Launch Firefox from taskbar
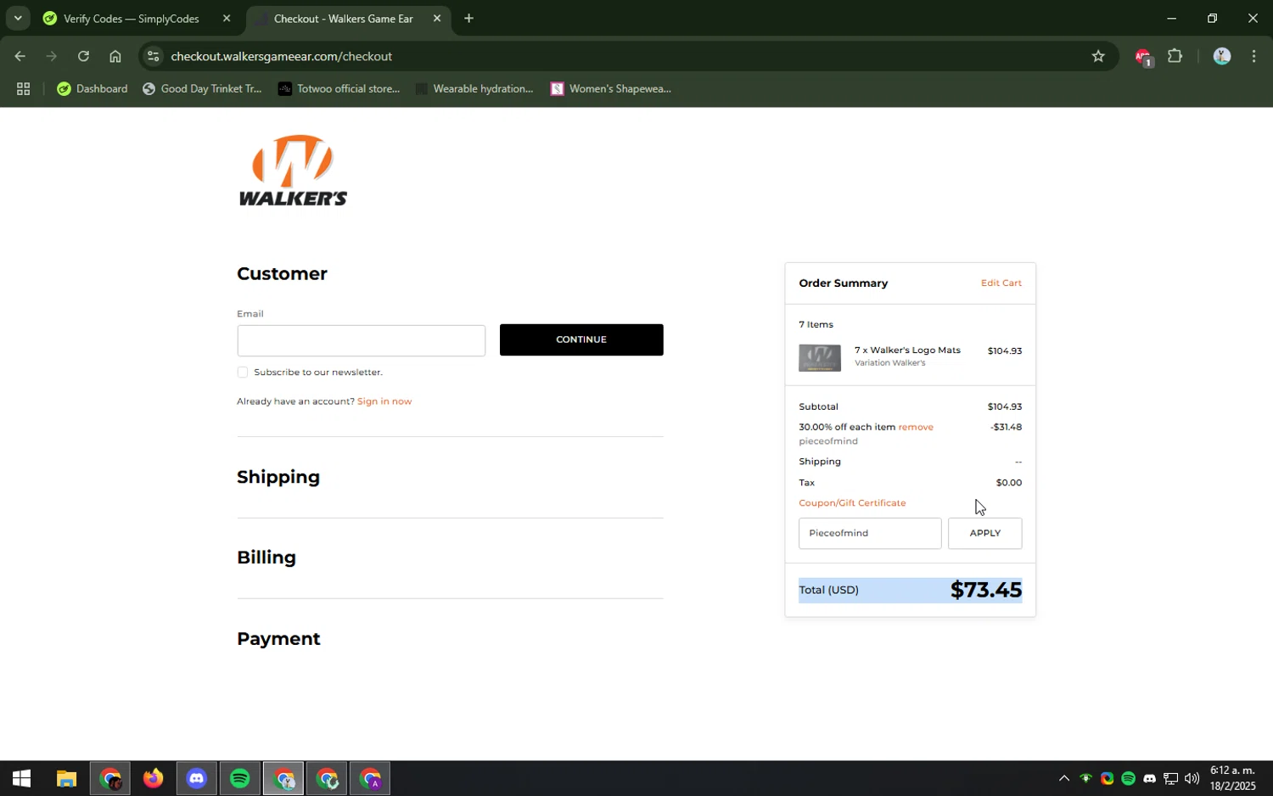Viewport: 1273px width, 796px height. pos(153,779)
